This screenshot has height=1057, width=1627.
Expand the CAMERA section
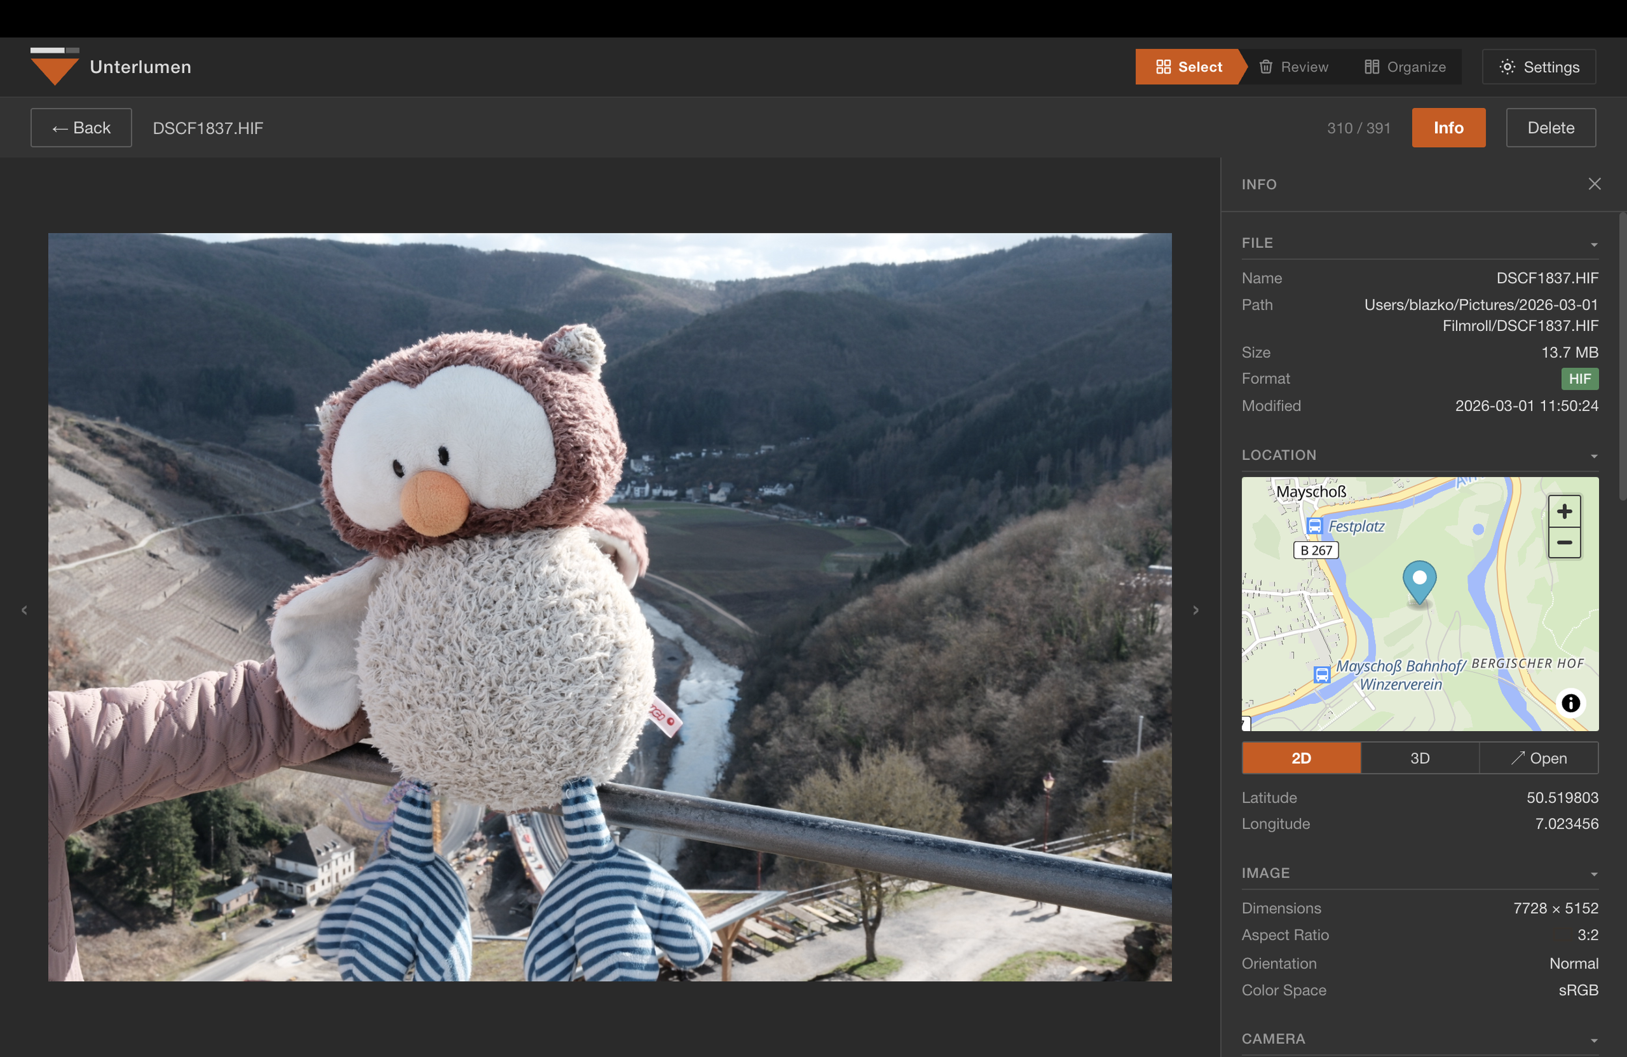(x=1594, y=1039)
